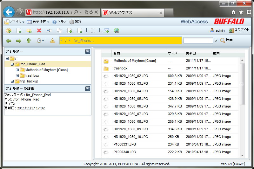Open the address bar search dropdown arrow
Screen dimensions: 254x169
coord(81,12)
